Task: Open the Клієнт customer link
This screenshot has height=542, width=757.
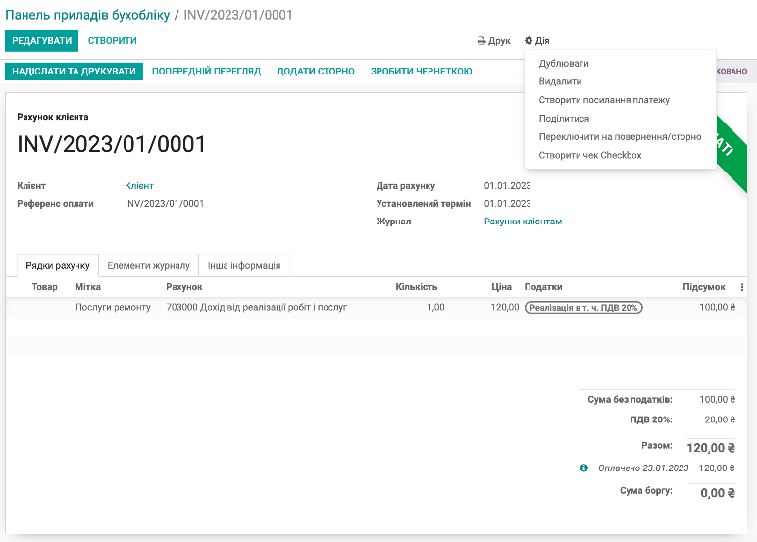Action: (x=139, y=186)
